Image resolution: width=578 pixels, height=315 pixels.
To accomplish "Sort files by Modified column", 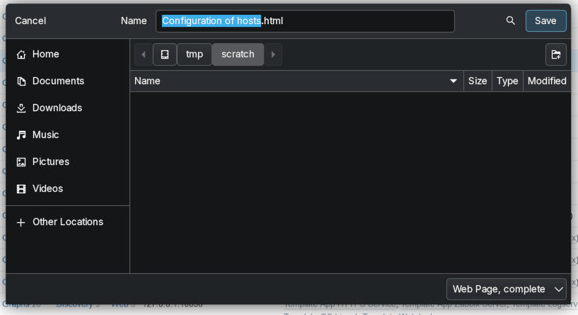I will [547, 81].
